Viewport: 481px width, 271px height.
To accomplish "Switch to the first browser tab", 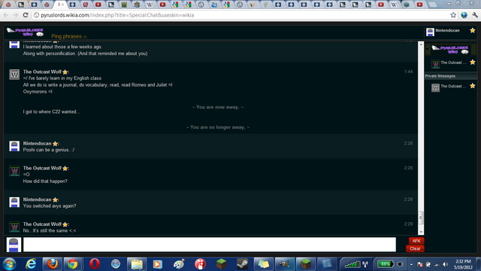I will tap(8, 5).
